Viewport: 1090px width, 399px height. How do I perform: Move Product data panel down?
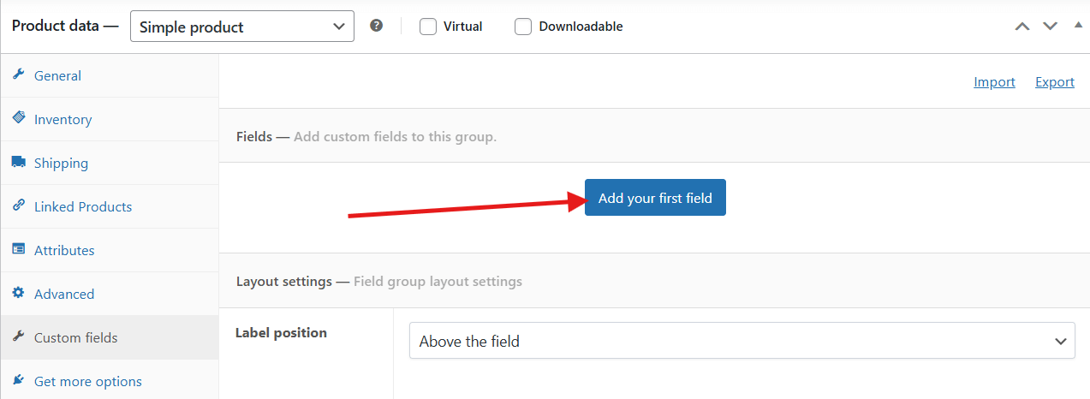[x=1051, y=27]
